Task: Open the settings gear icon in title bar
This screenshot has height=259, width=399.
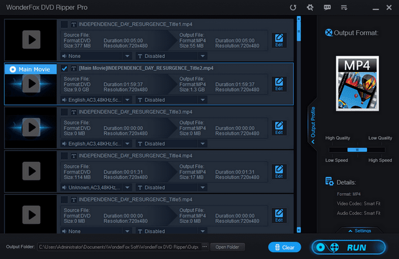Action: tap(310, 7)
